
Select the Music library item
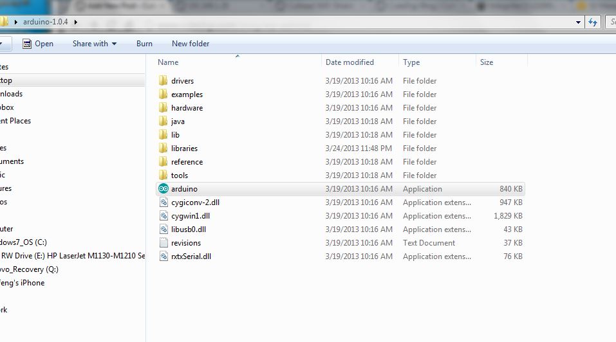3,174
